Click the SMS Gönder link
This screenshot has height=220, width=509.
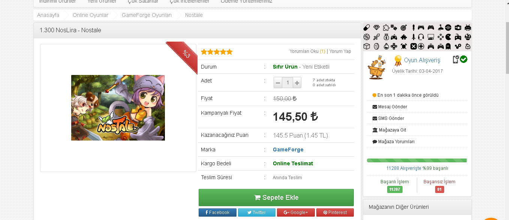(391, 118)
